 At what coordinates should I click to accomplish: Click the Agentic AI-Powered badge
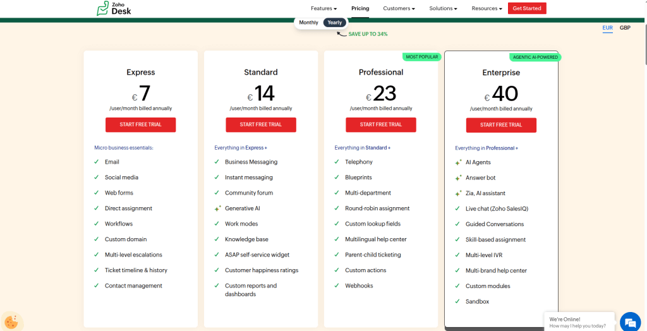point(535,57)
